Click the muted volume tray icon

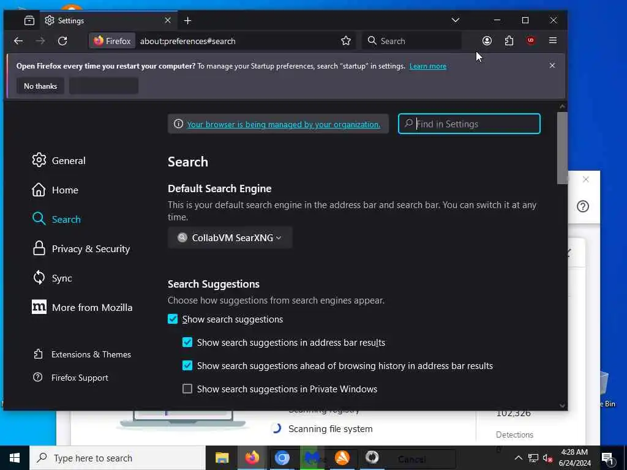tap(547, 458)
